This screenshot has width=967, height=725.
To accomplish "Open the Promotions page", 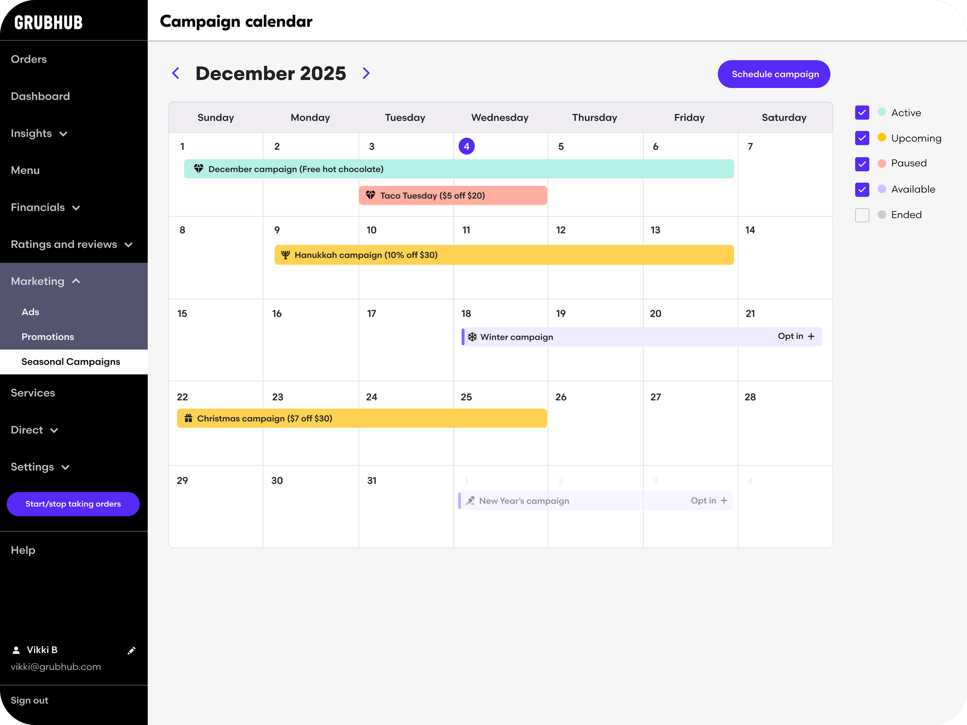I will click(x=48, y=337).
